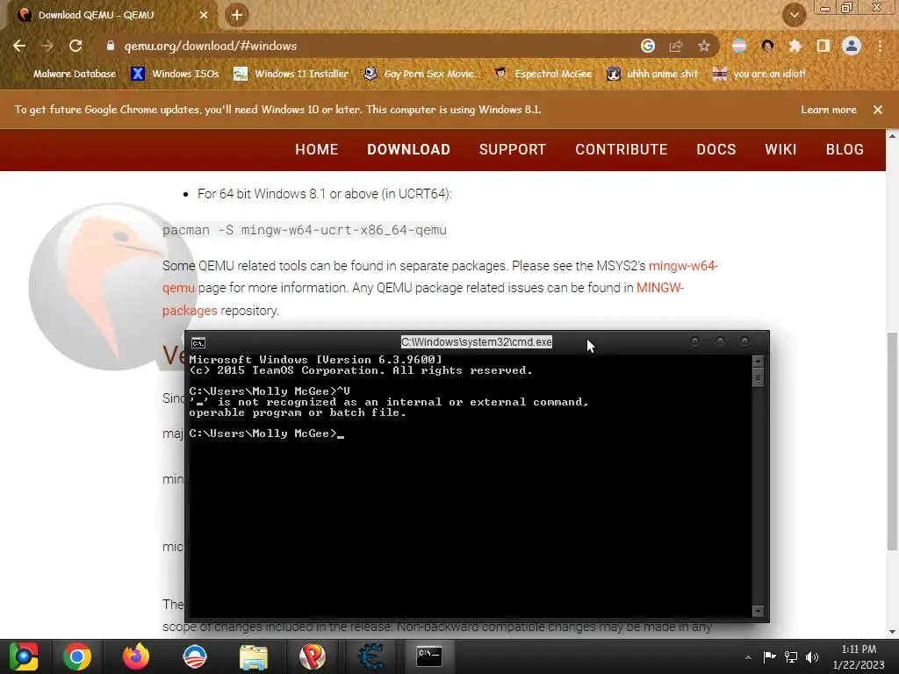Open the striped flag extension icon

pos(739,46)
